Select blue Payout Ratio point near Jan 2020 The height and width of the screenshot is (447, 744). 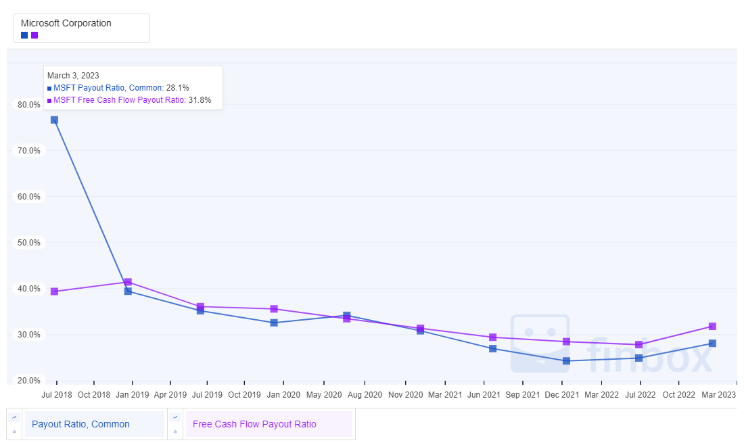tap(274, 323)
